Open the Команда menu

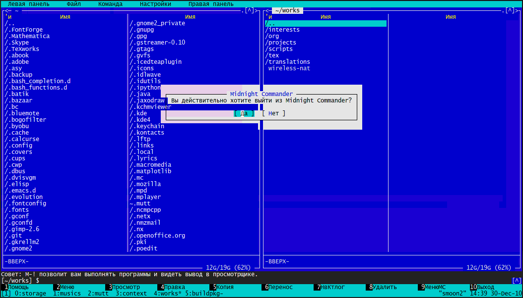point(110,4)
